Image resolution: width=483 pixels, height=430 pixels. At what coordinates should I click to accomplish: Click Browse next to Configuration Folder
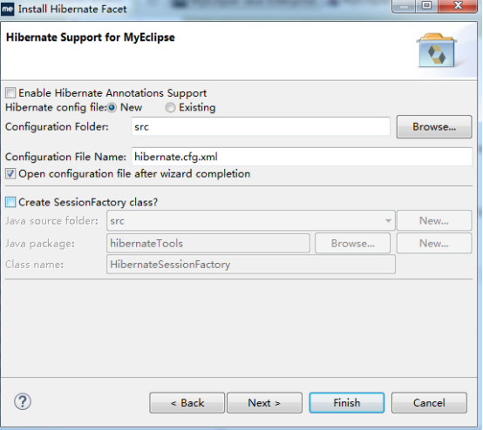[434, 127]
